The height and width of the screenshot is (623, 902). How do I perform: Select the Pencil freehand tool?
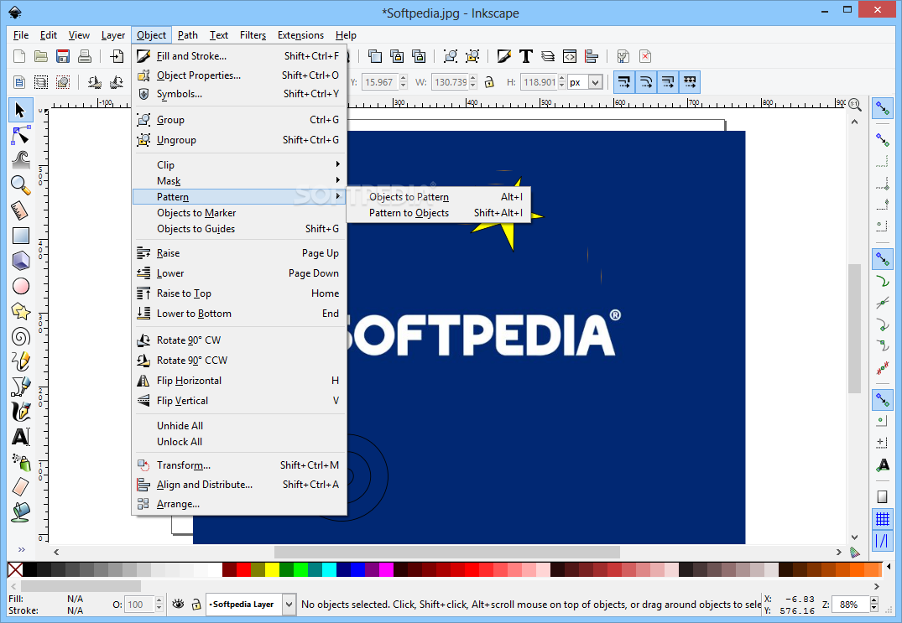[21, 361]
